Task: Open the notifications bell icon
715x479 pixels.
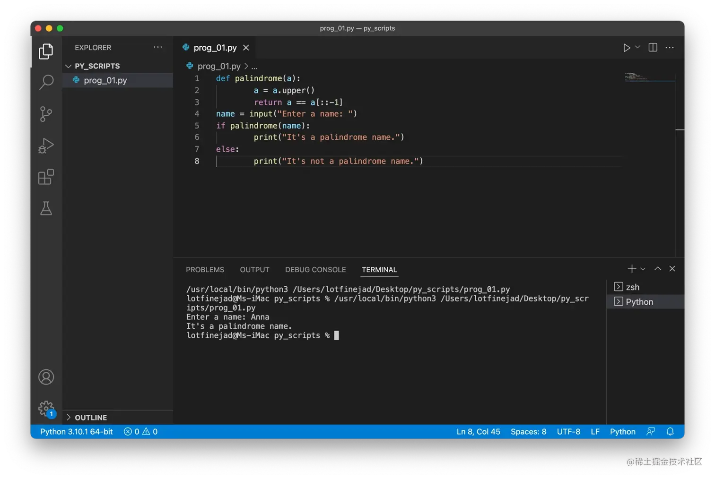Action: (x=670, y=432)
